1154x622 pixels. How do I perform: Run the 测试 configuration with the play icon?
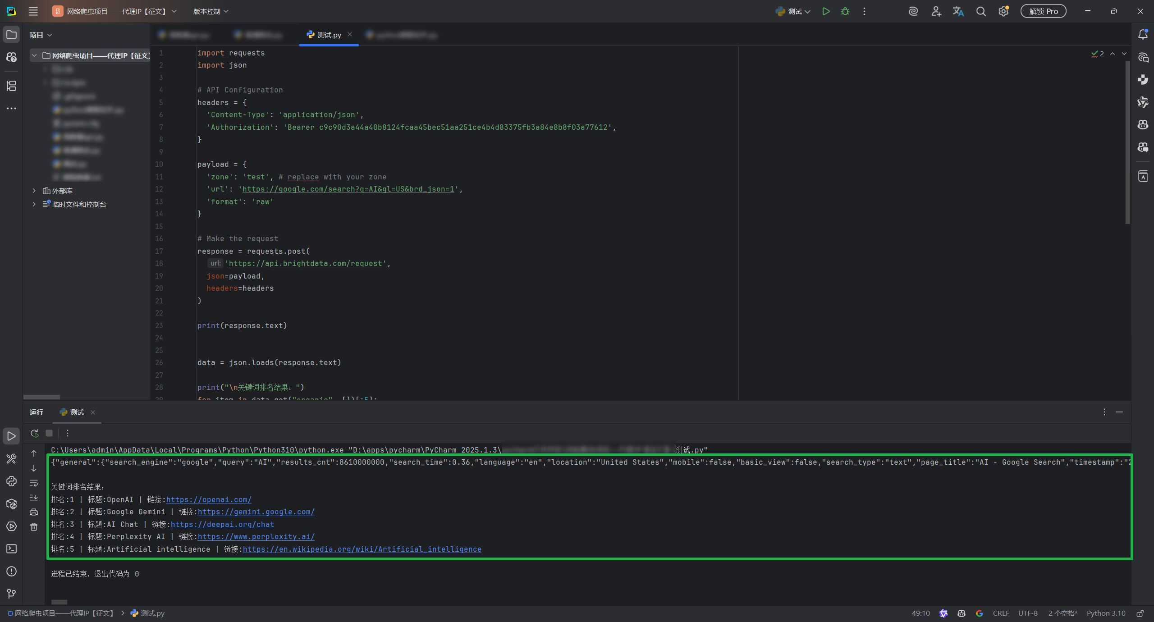pyautogui.click(x=826, y=11)
